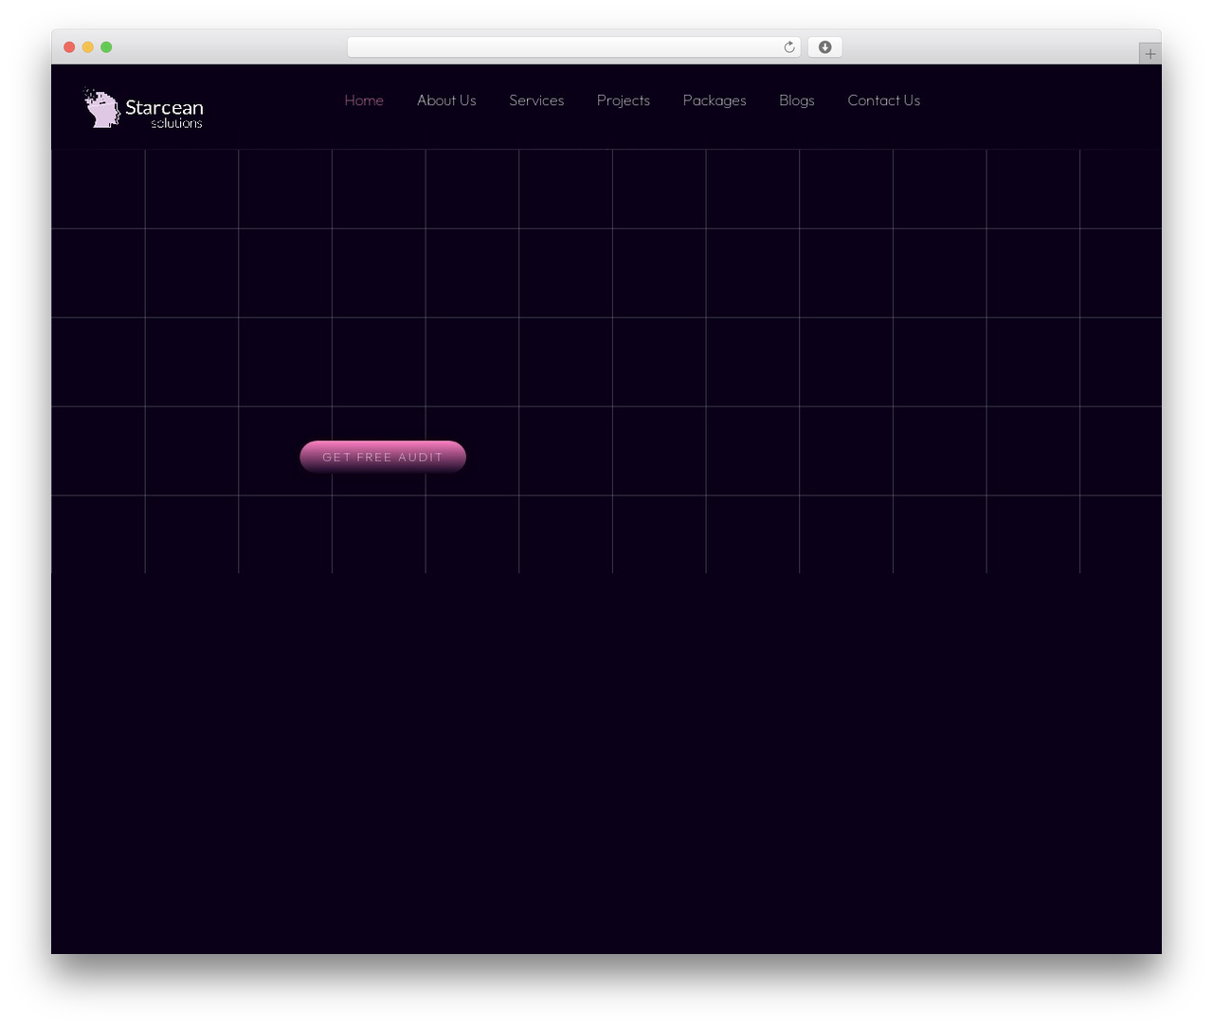Reload the page using the refresh icon
Screen dimensions: 1213x1027
(x=789, y=47)
